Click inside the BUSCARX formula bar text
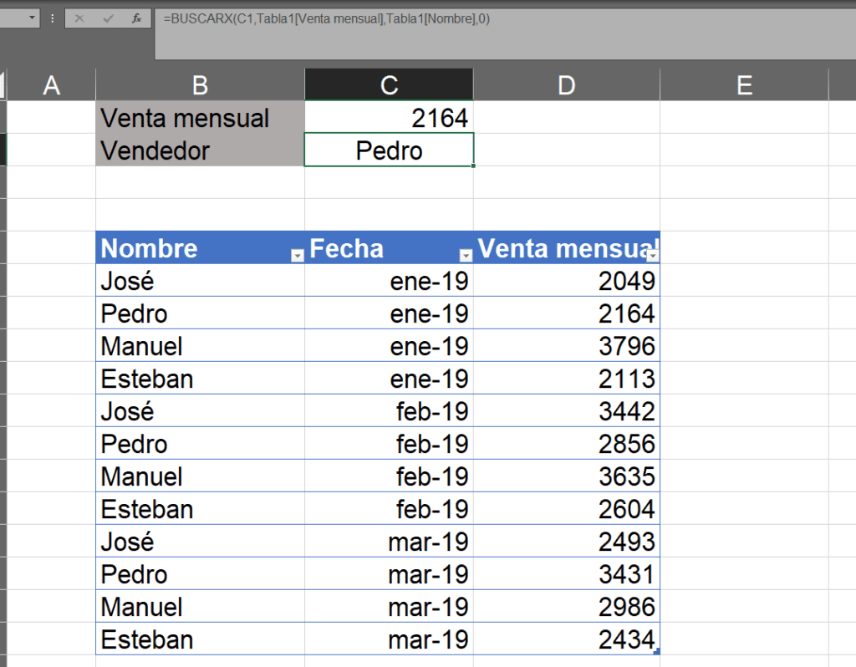This screenshot has width=856, height=667. 327,19
